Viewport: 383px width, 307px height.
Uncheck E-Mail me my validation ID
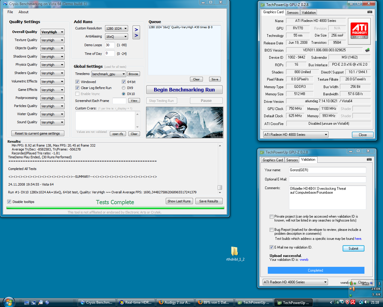tap(271, 247)
